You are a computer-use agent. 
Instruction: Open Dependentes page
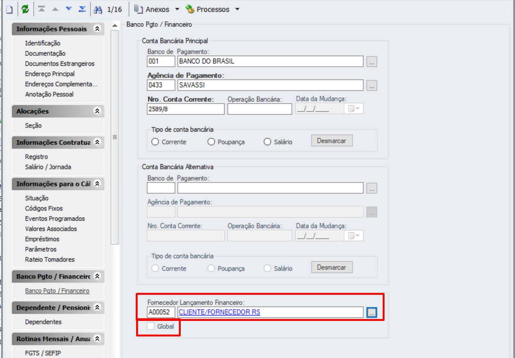pyautogui.click(x=43, y=322)
